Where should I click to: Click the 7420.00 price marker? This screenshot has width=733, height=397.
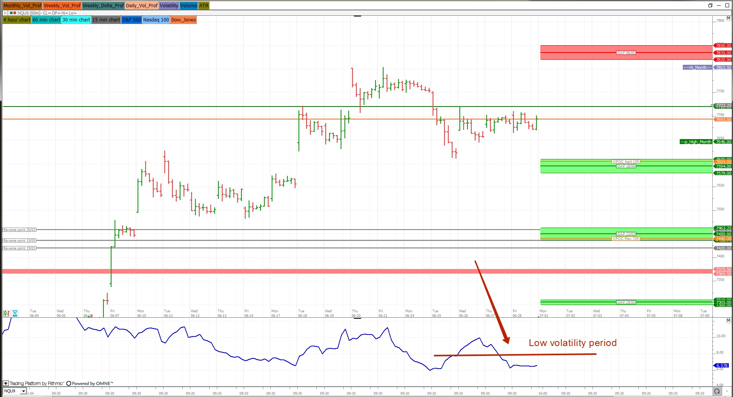click(723, 248)
